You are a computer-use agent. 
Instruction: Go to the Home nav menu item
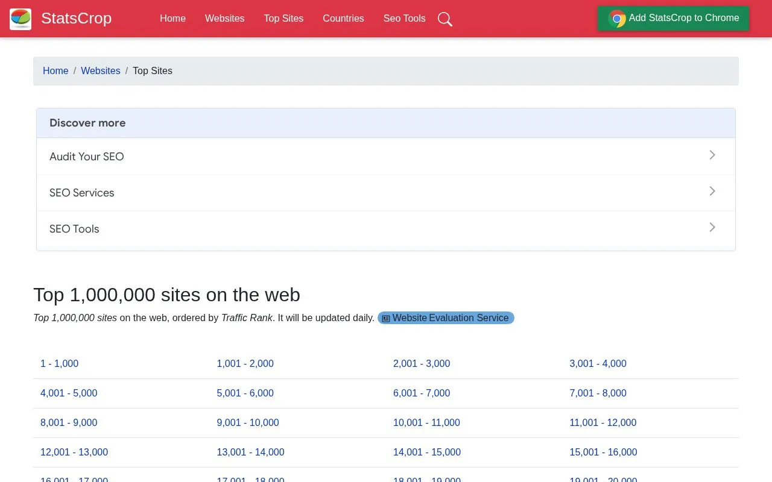[172, 19]
